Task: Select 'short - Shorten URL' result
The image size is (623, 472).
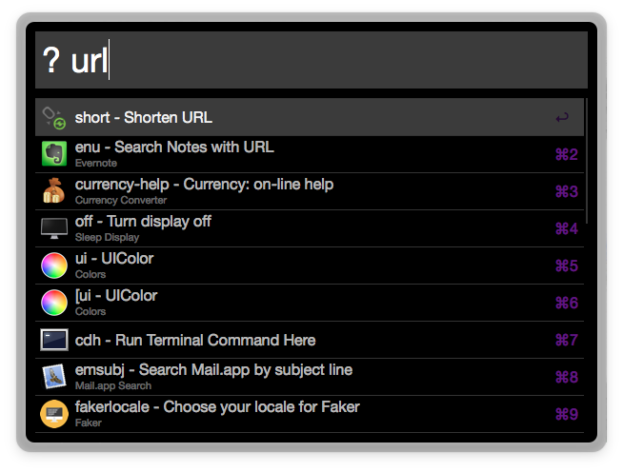Action: 144,118
